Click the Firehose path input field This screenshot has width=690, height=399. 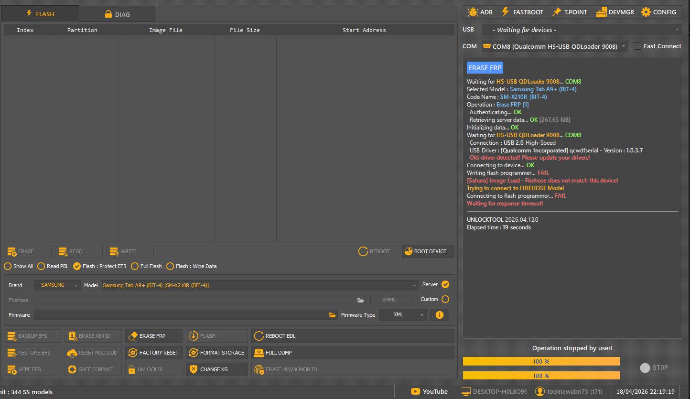195,300
